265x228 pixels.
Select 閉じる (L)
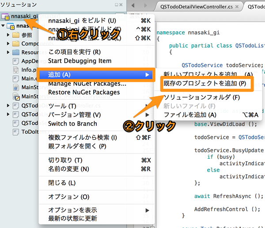[96, 183]
